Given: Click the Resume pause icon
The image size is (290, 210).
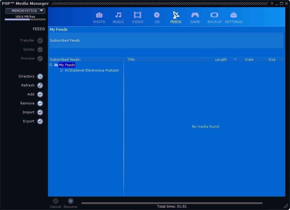Looking at the screenshot, I should (70, 201).
